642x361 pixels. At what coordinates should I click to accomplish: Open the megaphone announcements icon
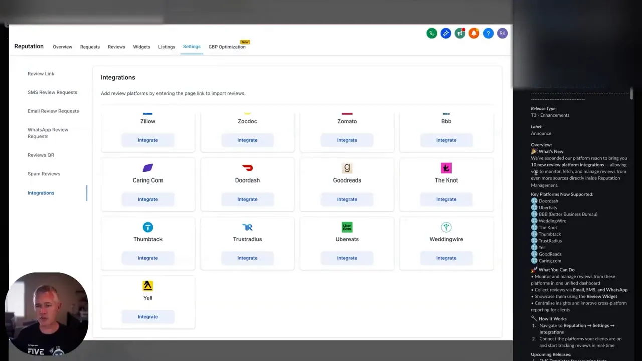click(x=460, y=33)
